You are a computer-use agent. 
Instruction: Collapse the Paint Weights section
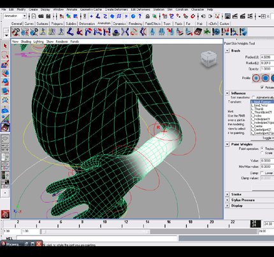[x=227, y=144]
